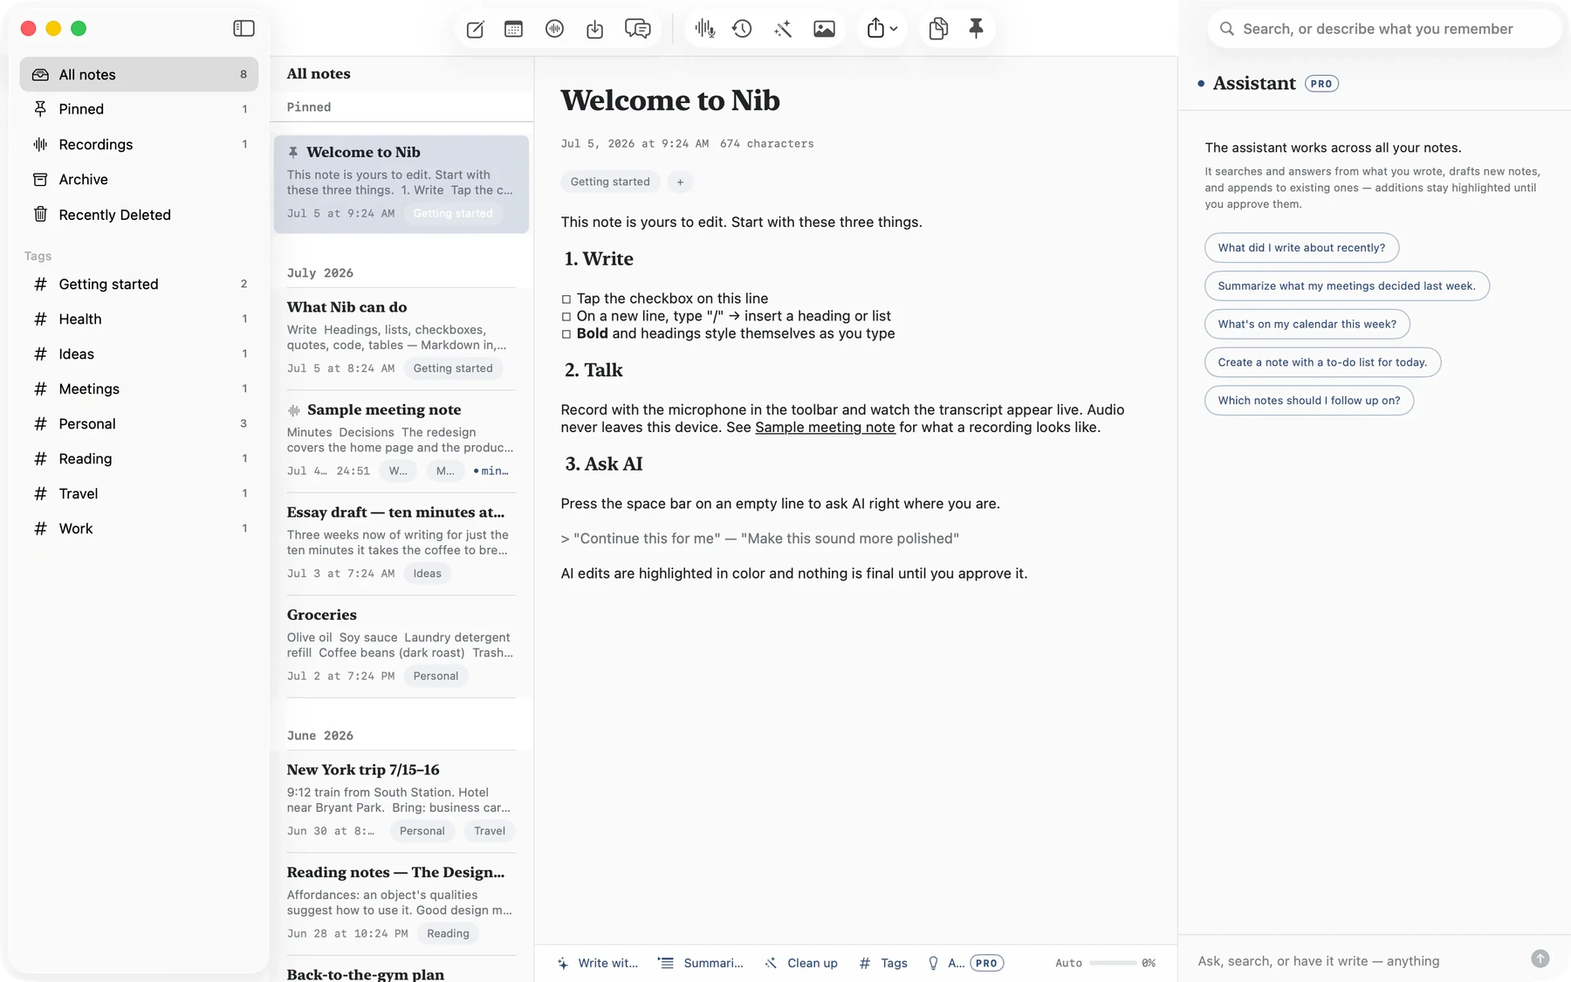Click the Tags button in the bottom bar

[x=883, y=963]
